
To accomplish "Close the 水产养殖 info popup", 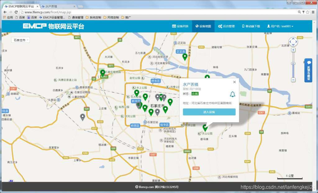I will point(234,82).
